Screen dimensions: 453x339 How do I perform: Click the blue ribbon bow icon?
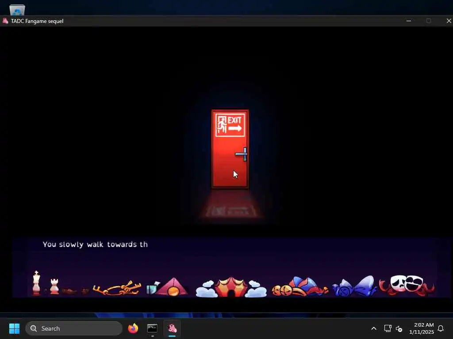pyautogui.click(x=354, y=286)
